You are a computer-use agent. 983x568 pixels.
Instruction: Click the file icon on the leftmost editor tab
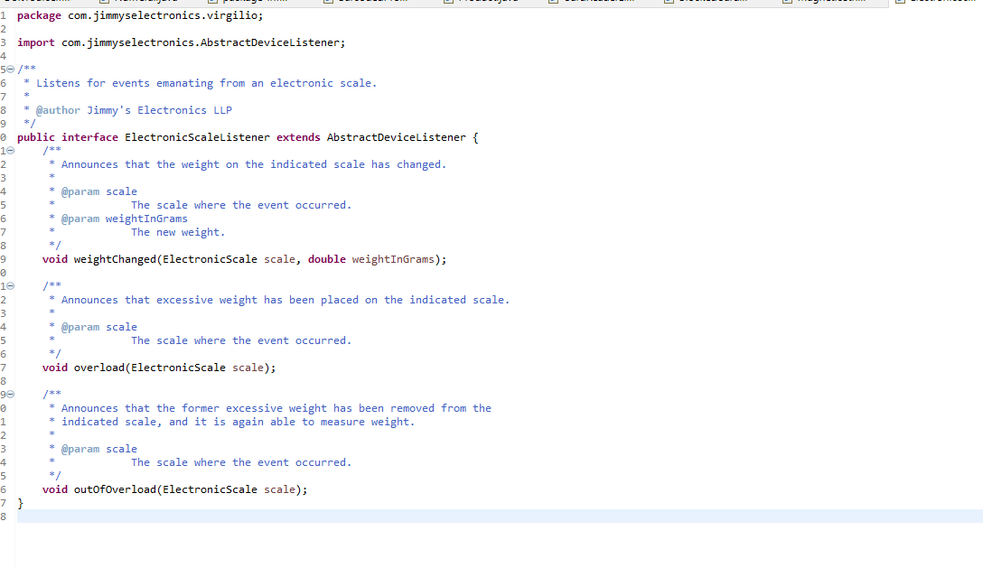point(2,3)
